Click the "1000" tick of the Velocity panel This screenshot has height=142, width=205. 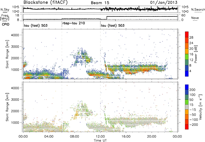tap(15, 123)
